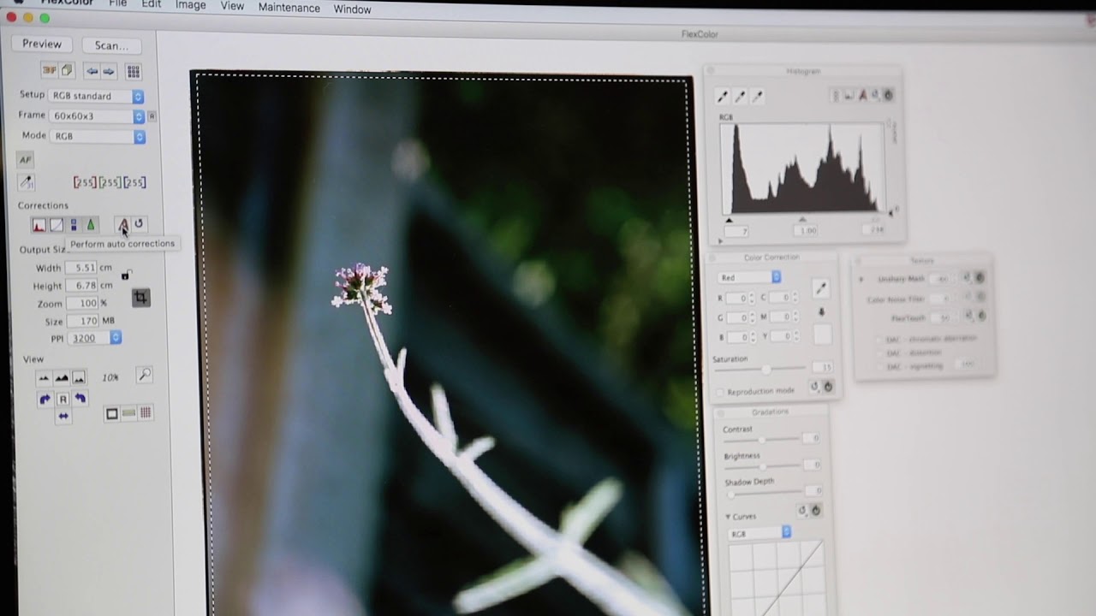Open the color correction icon under Corrections
The width and height of the screenshot is (1096, 616).
(74, 225)
